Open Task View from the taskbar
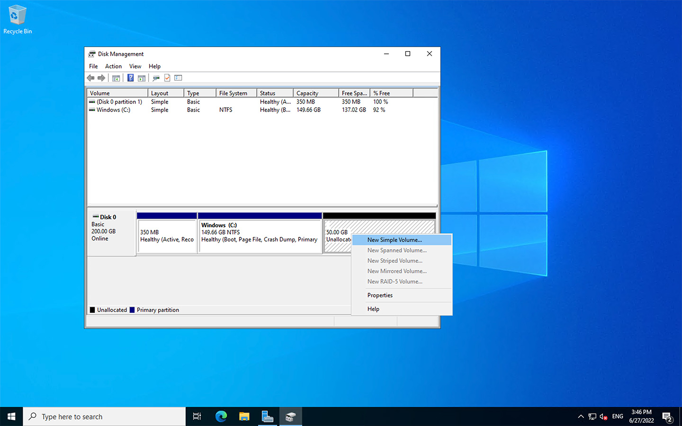 coord(197,417)
